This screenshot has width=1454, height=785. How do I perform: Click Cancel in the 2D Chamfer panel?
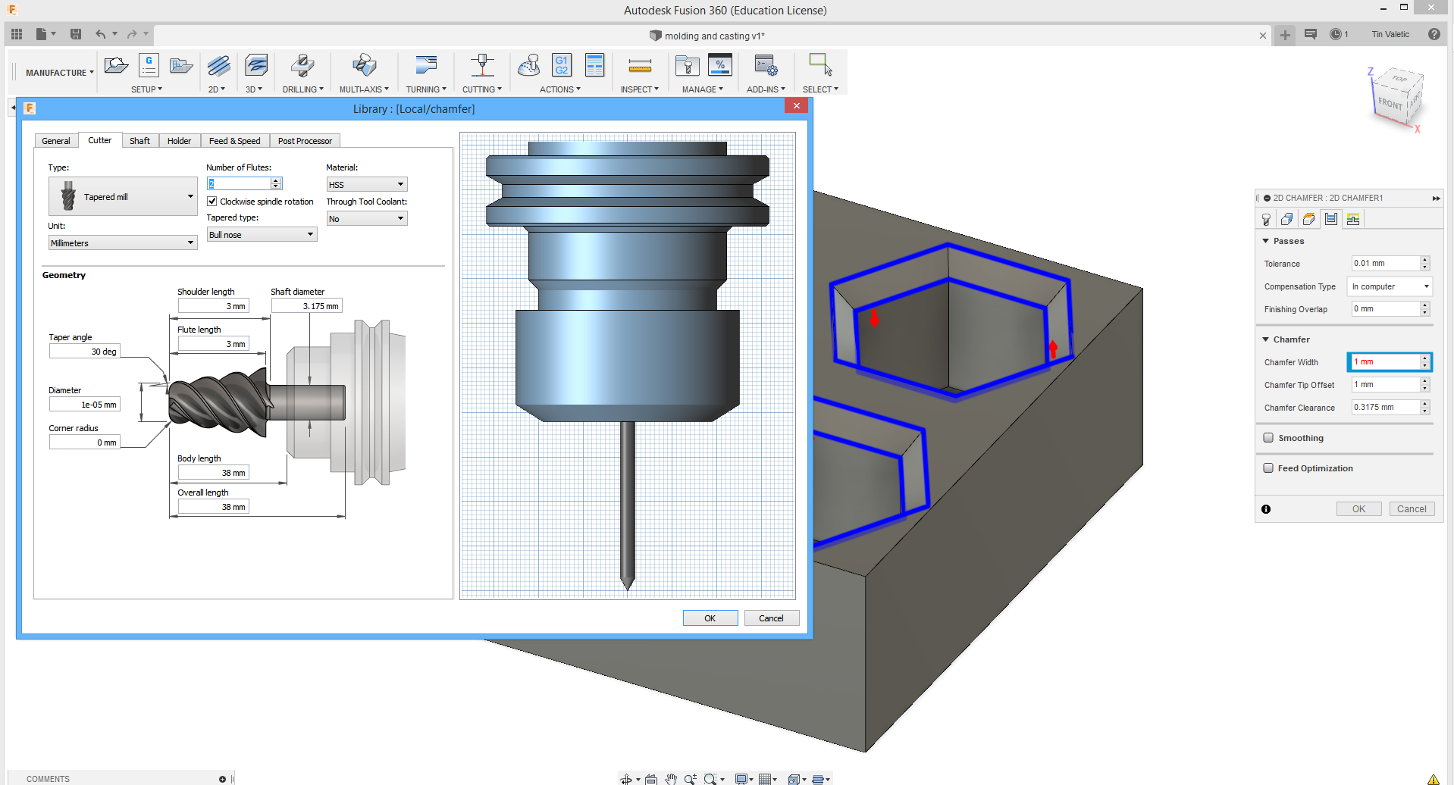[x=1412, y=509]
